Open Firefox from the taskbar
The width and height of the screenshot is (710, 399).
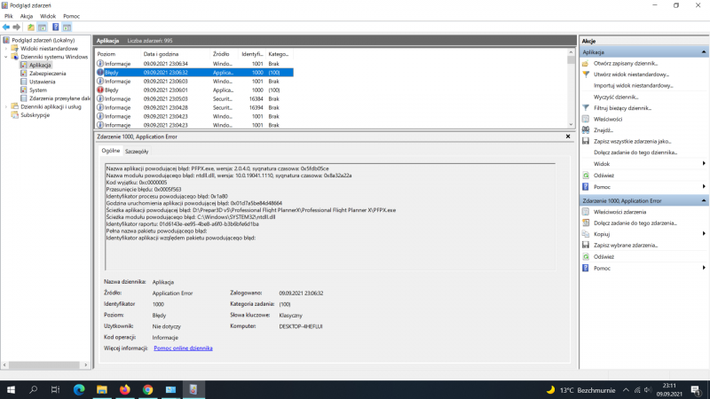pos(125,389)
